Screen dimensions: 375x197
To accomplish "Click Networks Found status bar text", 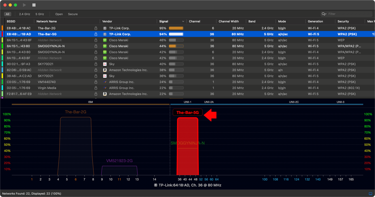I will click(32, 194).
